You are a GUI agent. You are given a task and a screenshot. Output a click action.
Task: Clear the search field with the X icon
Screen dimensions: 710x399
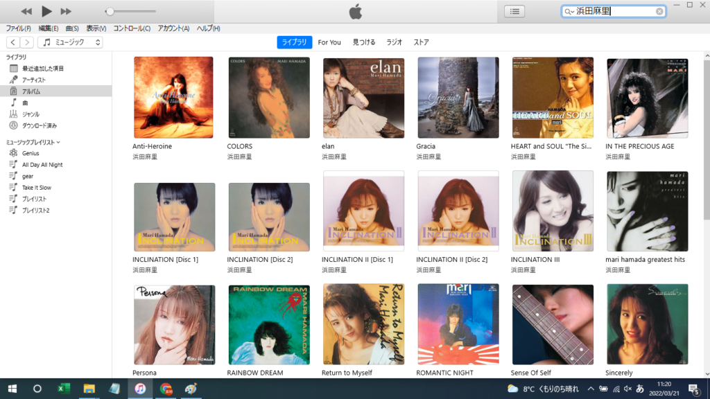pos(659,11)
